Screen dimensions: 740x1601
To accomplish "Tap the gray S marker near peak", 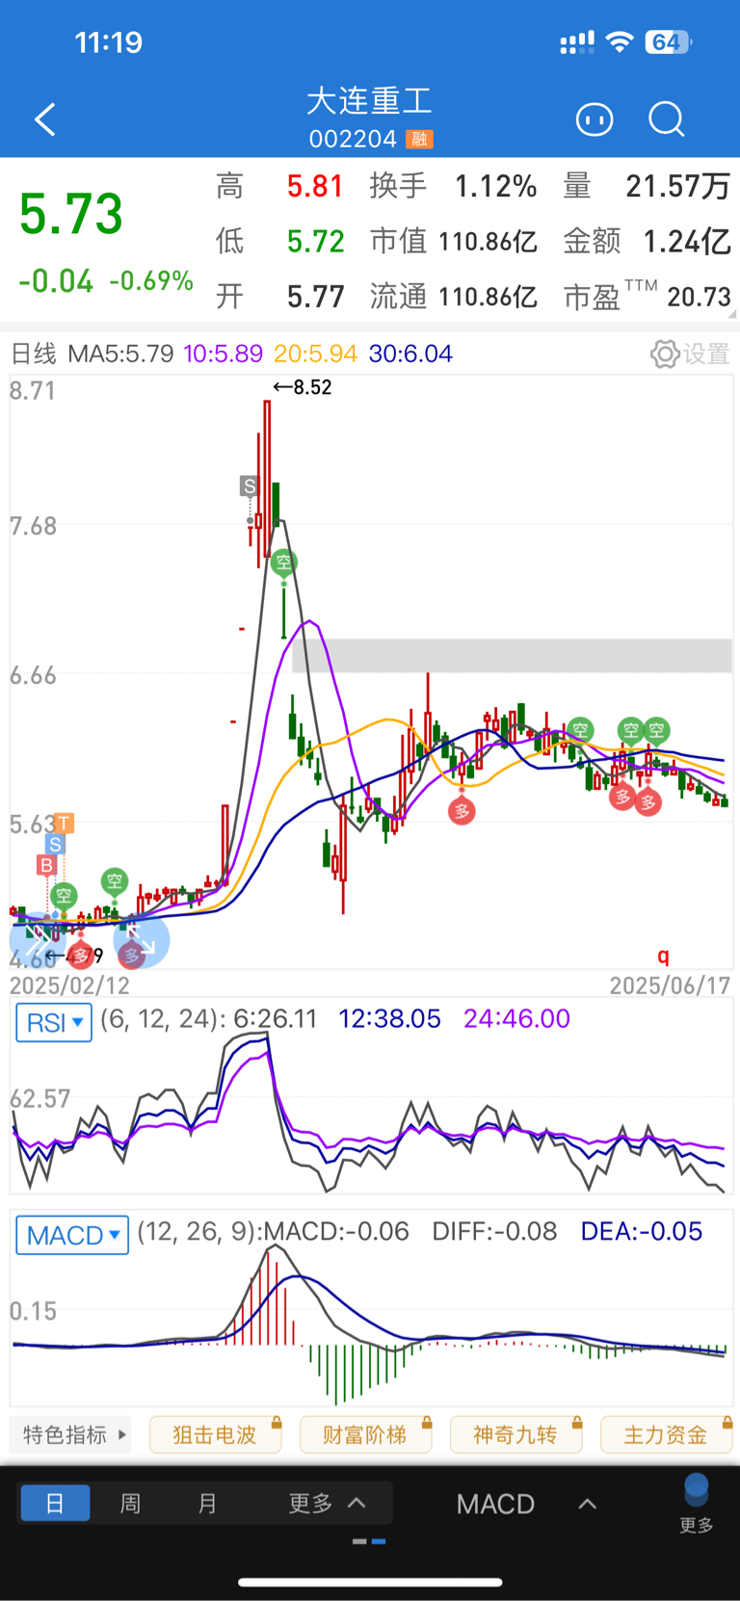I will (x=250, y=486).
